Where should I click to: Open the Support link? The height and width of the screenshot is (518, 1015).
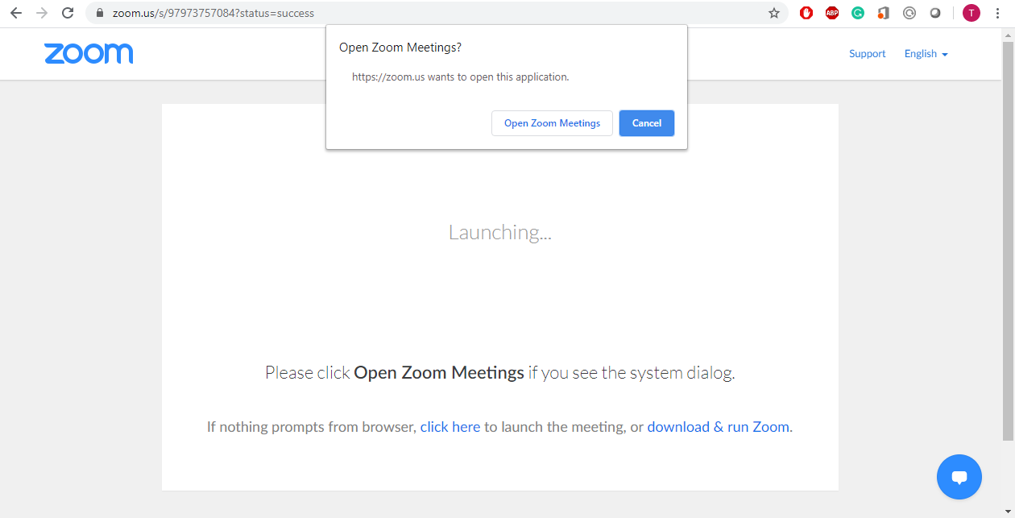[x=867, y=54]
